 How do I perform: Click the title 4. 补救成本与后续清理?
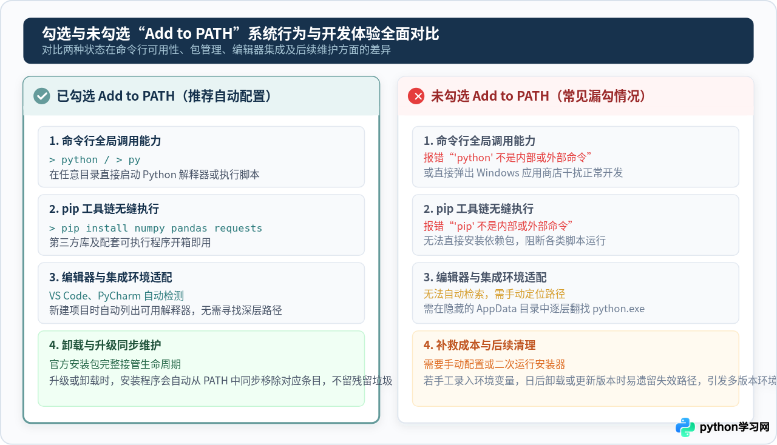click(x=480, y=345)
